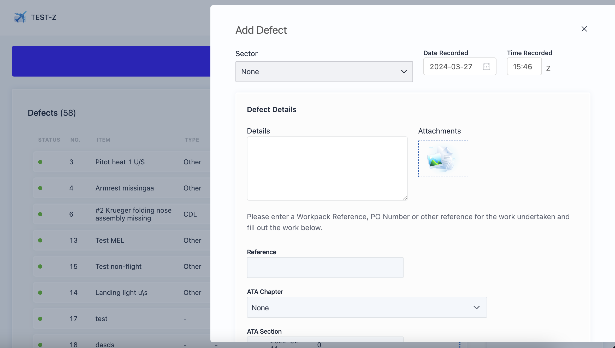Click the TEST-Z aircraft title
Viewport: 615px width, 348px height.
coord(44,17)
